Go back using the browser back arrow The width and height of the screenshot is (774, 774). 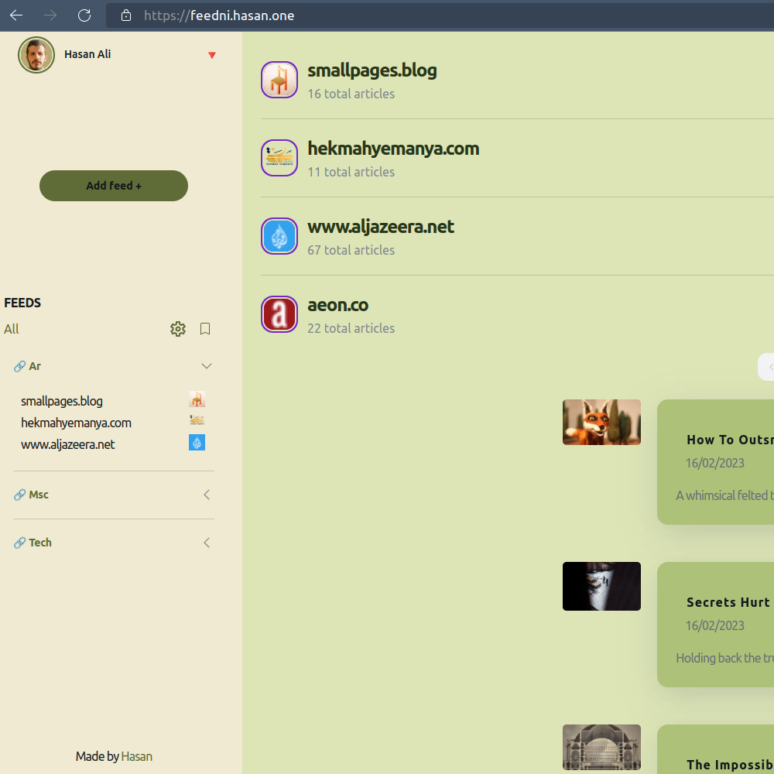[x=16, y=15]
